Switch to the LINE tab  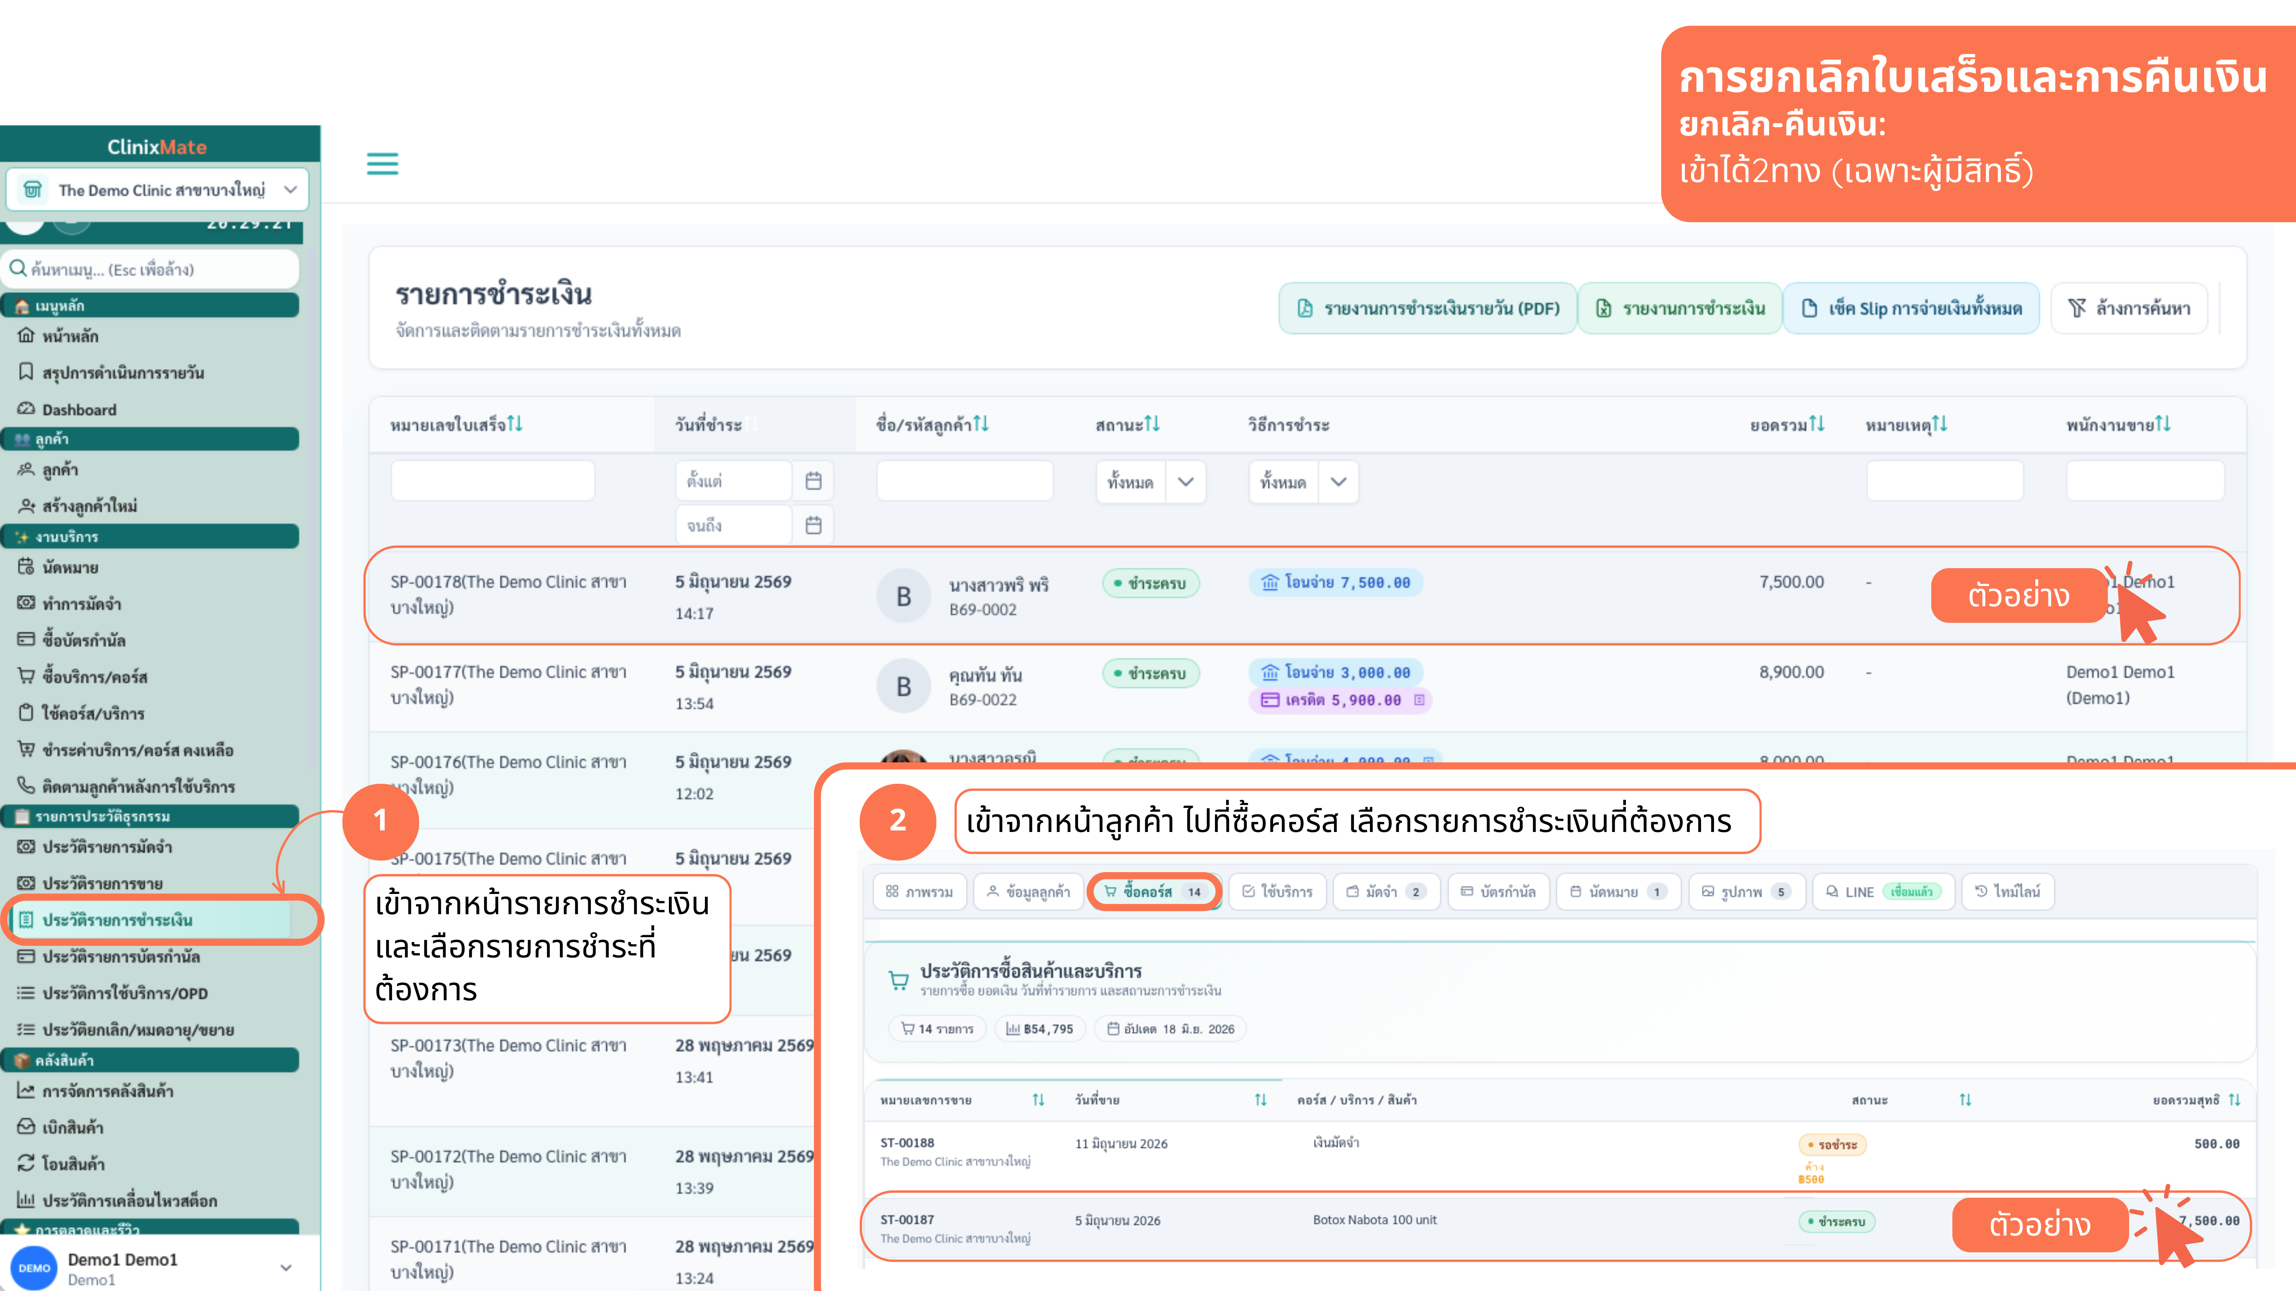tap(1884, 892)
